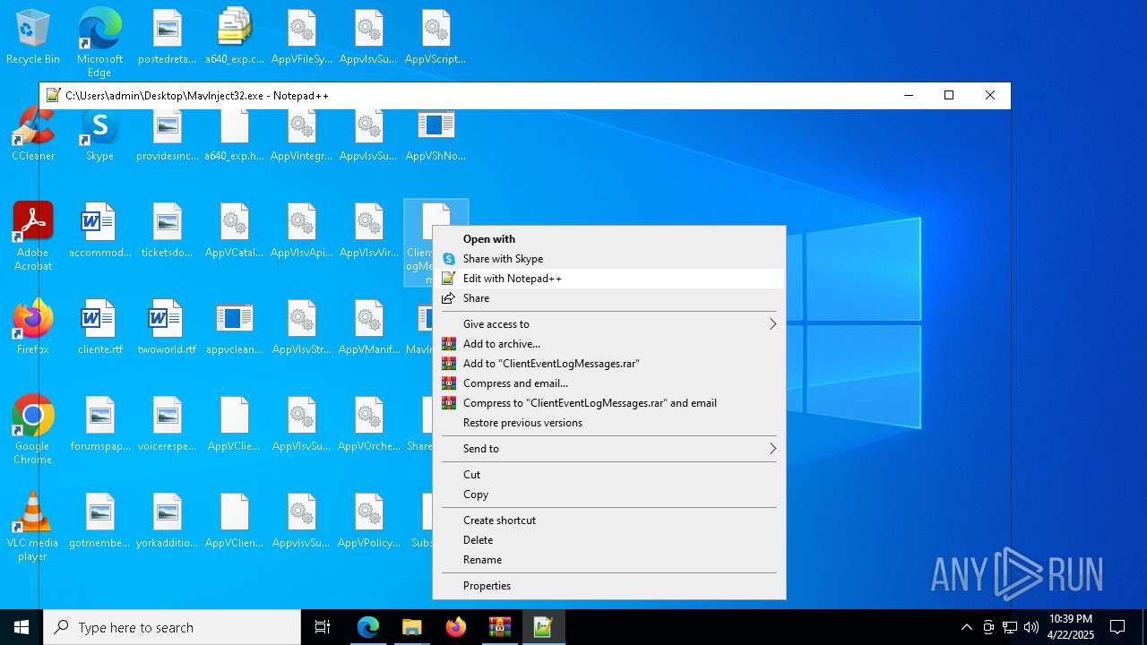Select the Google Chrome desktop shortcut
The height and width of the screenshot is (645, 1147).
33,430
